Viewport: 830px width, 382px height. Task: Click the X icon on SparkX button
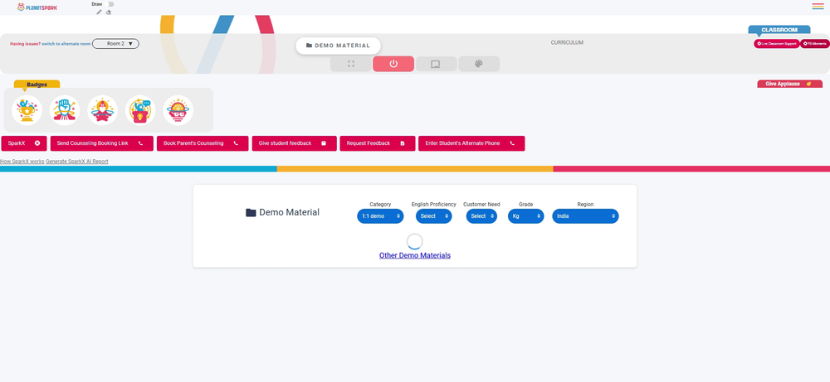click(x=37, y=143)
